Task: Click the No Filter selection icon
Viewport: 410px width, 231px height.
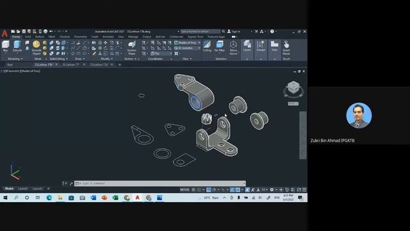Action: point(220,46)
